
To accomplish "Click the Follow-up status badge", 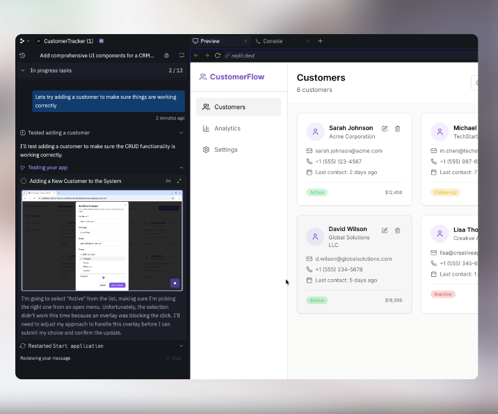I will (445, 192).
